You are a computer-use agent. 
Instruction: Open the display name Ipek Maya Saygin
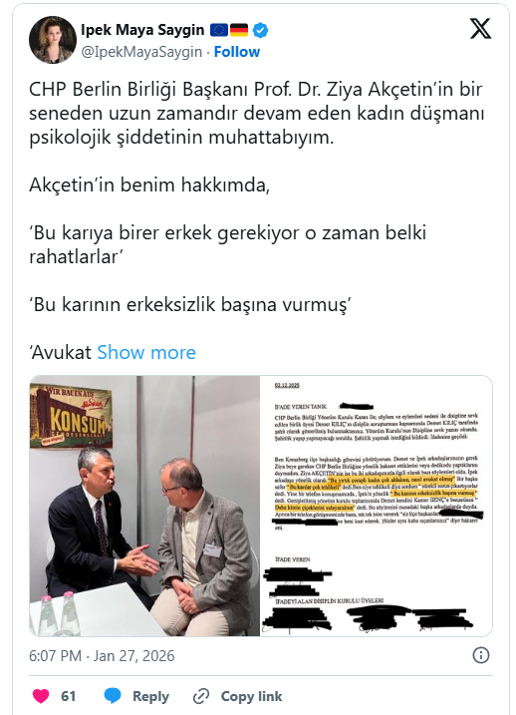click(x=142, y=30)
